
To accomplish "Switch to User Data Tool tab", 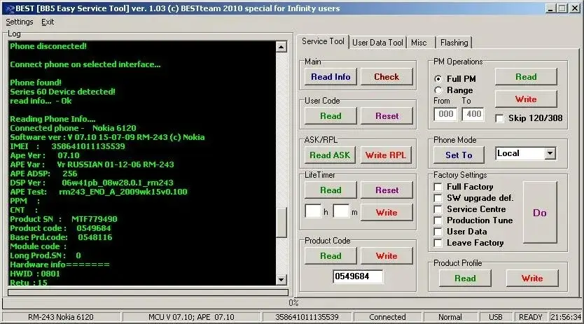I will [377, 43].
